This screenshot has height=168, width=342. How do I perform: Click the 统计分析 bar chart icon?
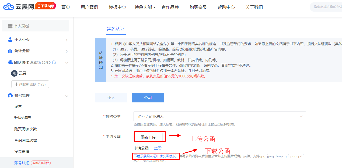click(10, 51)
